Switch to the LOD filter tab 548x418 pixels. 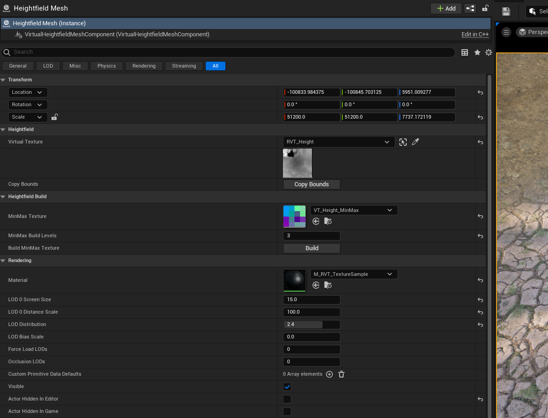(x=48, y=66)
